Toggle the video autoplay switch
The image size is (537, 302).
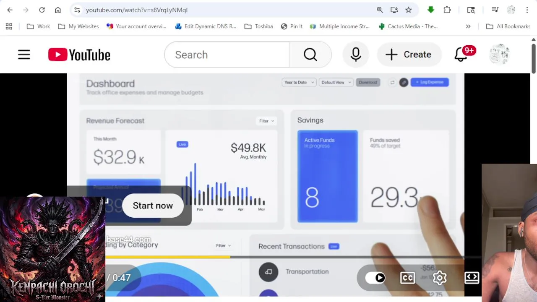point(375,278)
